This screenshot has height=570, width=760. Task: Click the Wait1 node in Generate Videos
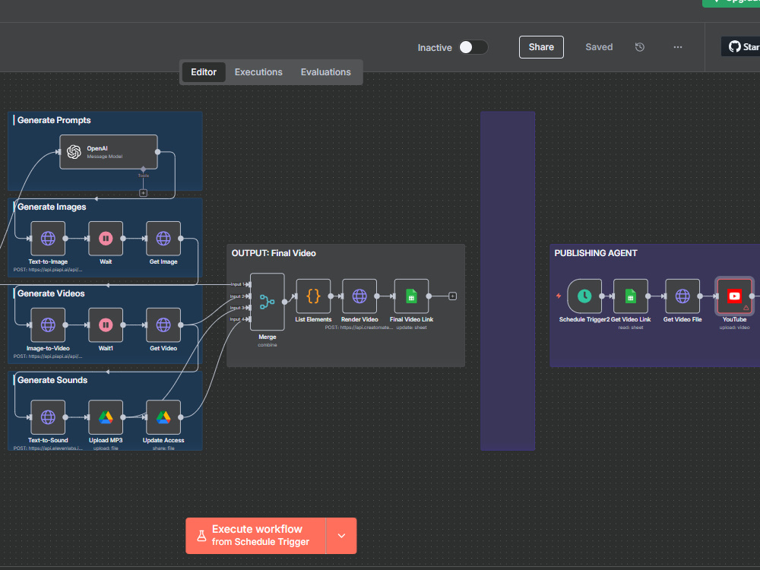106,325
